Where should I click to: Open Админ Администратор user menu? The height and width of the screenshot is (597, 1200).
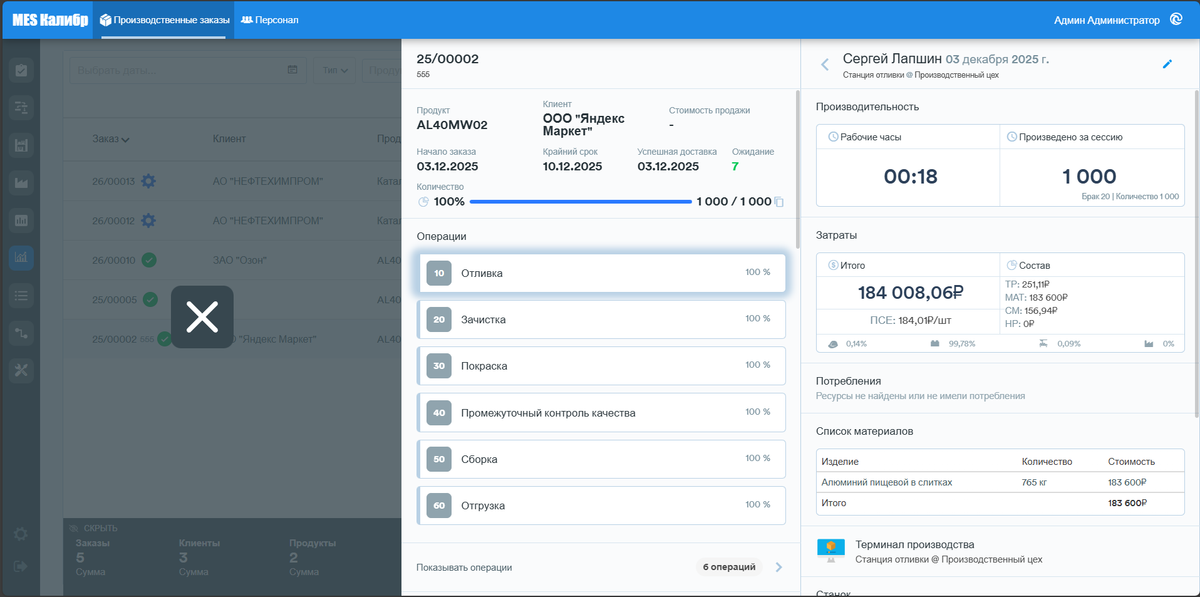pos(1107,20)
